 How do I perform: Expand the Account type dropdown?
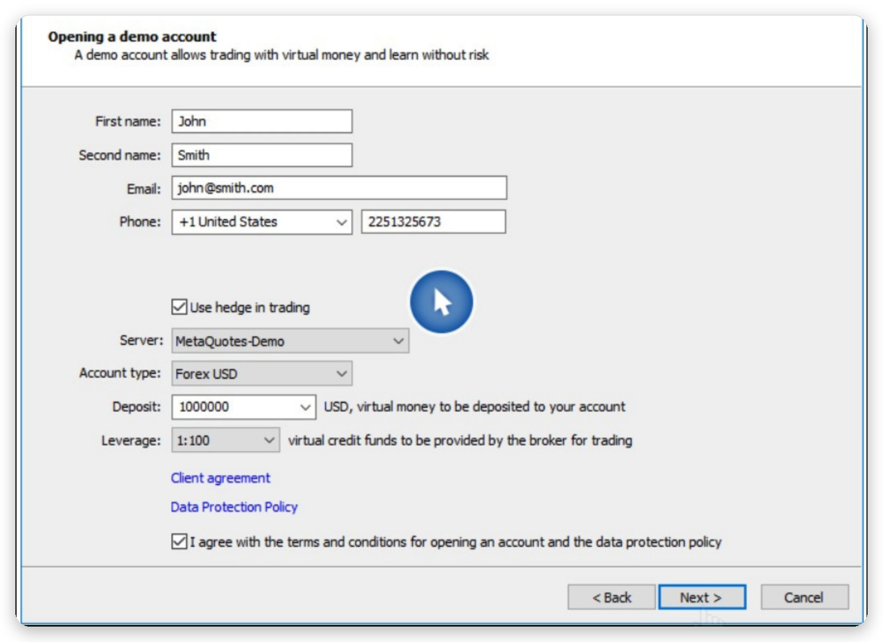[262, 373]
